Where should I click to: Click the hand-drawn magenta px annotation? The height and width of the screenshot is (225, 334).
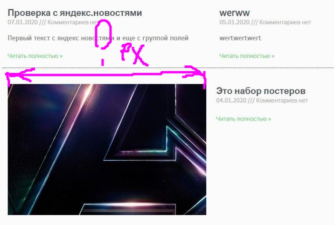[x=134, y=54]
